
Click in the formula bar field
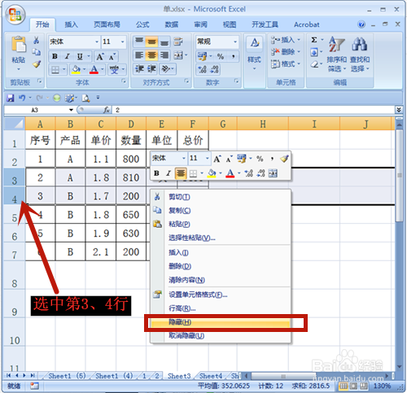coord(254,110)
